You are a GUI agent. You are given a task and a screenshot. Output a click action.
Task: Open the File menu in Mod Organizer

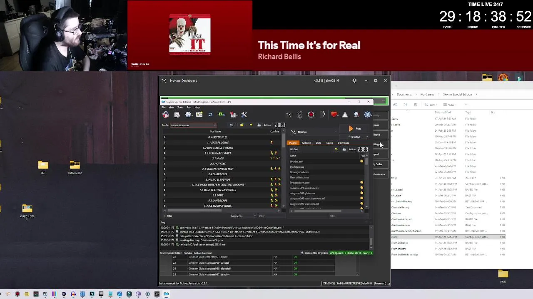pos(164,108)
